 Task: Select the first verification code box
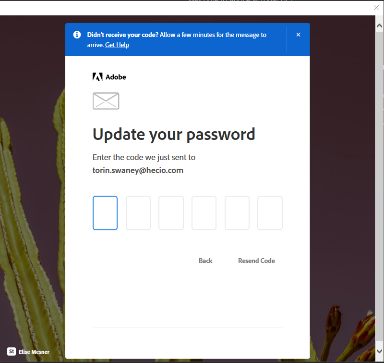105,213
